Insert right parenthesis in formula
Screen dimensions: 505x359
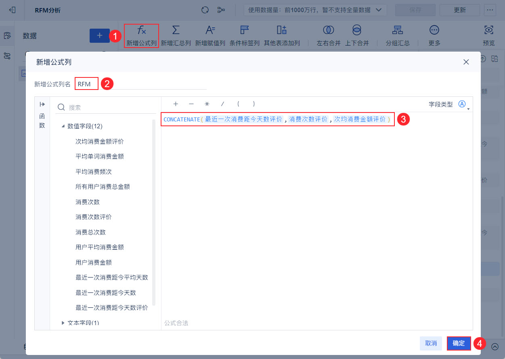254,104
